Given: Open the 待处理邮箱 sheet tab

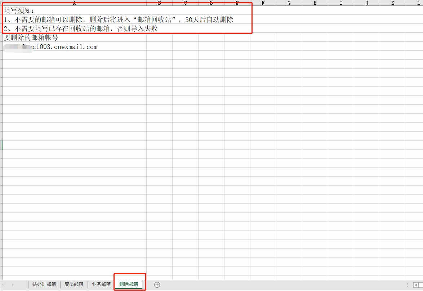Looking at the screenshot, I should click(x=44, y=284).
